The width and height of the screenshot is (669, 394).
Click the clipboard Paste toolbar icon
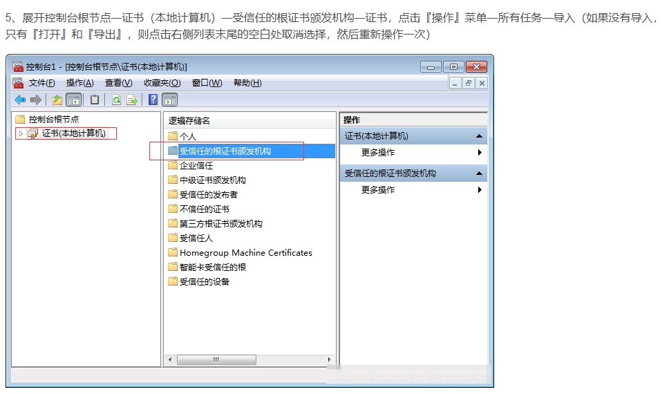point(95,100)
